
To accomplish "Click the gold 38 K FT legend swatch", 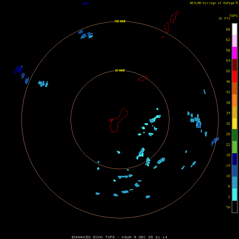I will pos(234,112).
